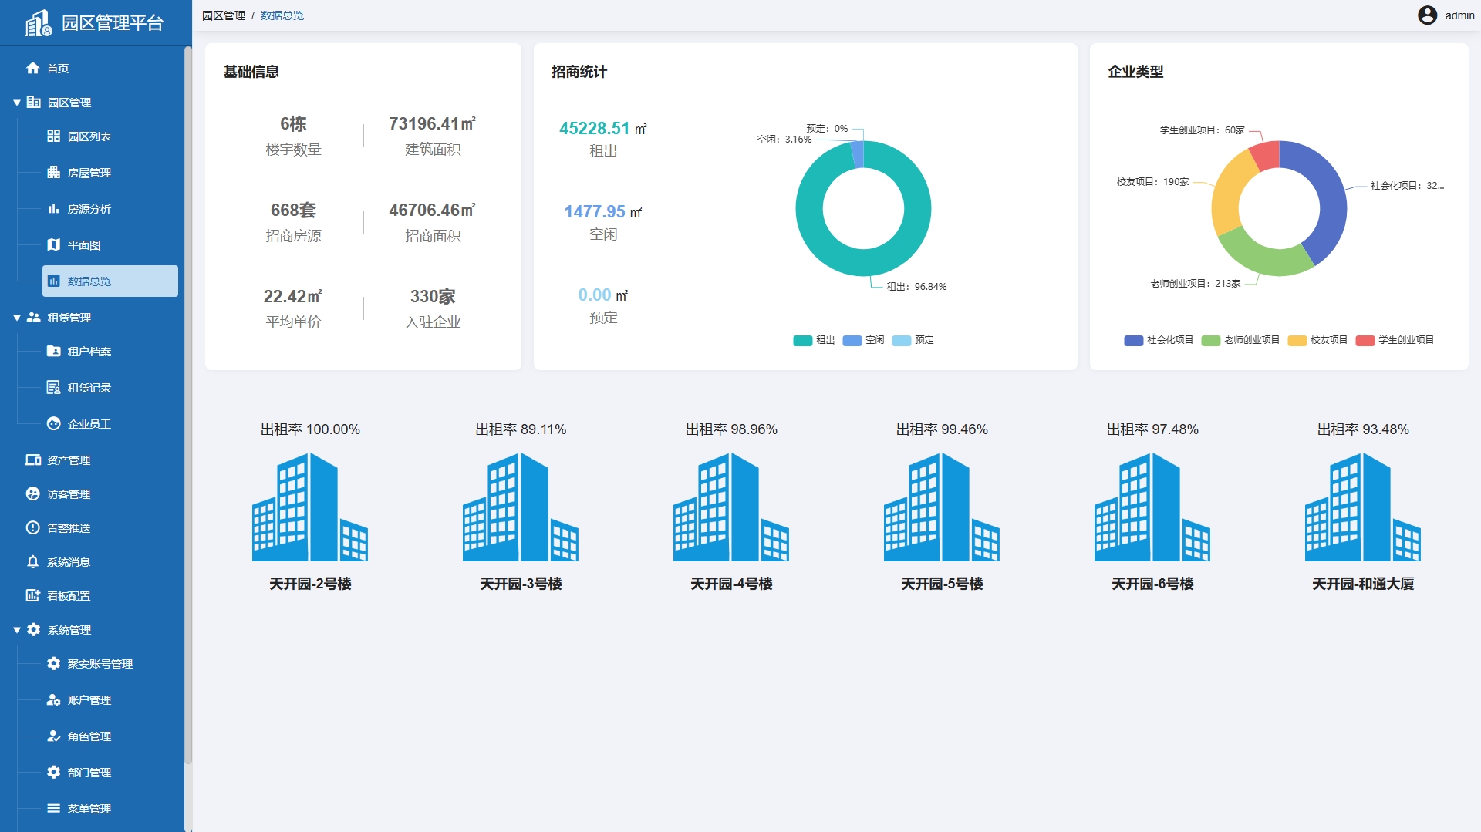Toggle 租出 legend in 招商统计 chart
1481x832 pixels.
(814, 340)
